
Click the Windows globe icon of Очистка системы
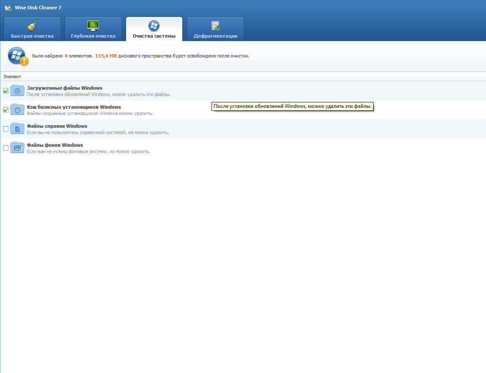[154, 26]
